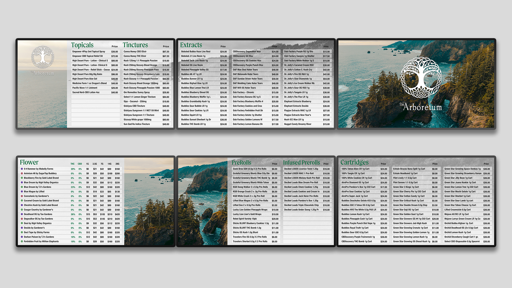This screenshot has width=512, height=288.
Task: Click the CBD column header in Flower
Action: click(80, 164)
